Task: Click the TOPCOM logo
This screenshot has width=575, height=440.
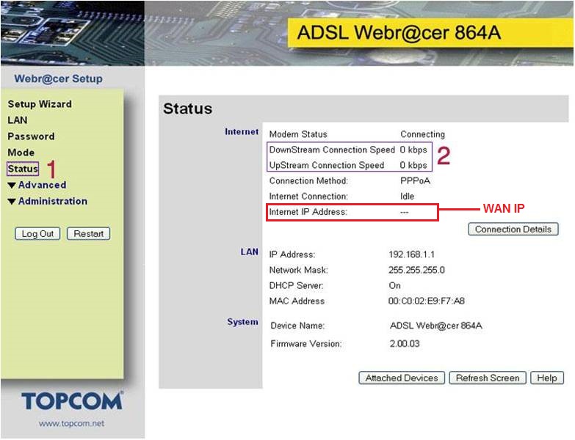Action: [x=72, y=400]
